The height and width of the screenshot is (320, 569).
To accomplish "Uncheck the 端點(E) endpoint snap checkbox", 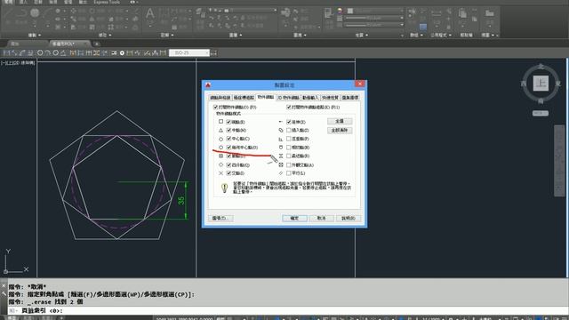I will (x=228, y=122).
